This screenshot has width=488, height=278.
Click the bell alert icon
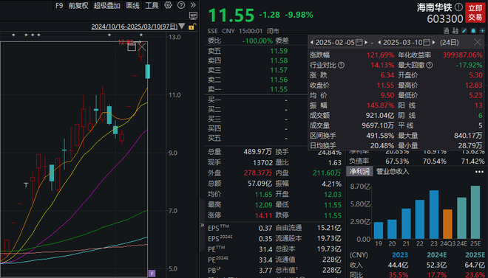tap(473, 31)
